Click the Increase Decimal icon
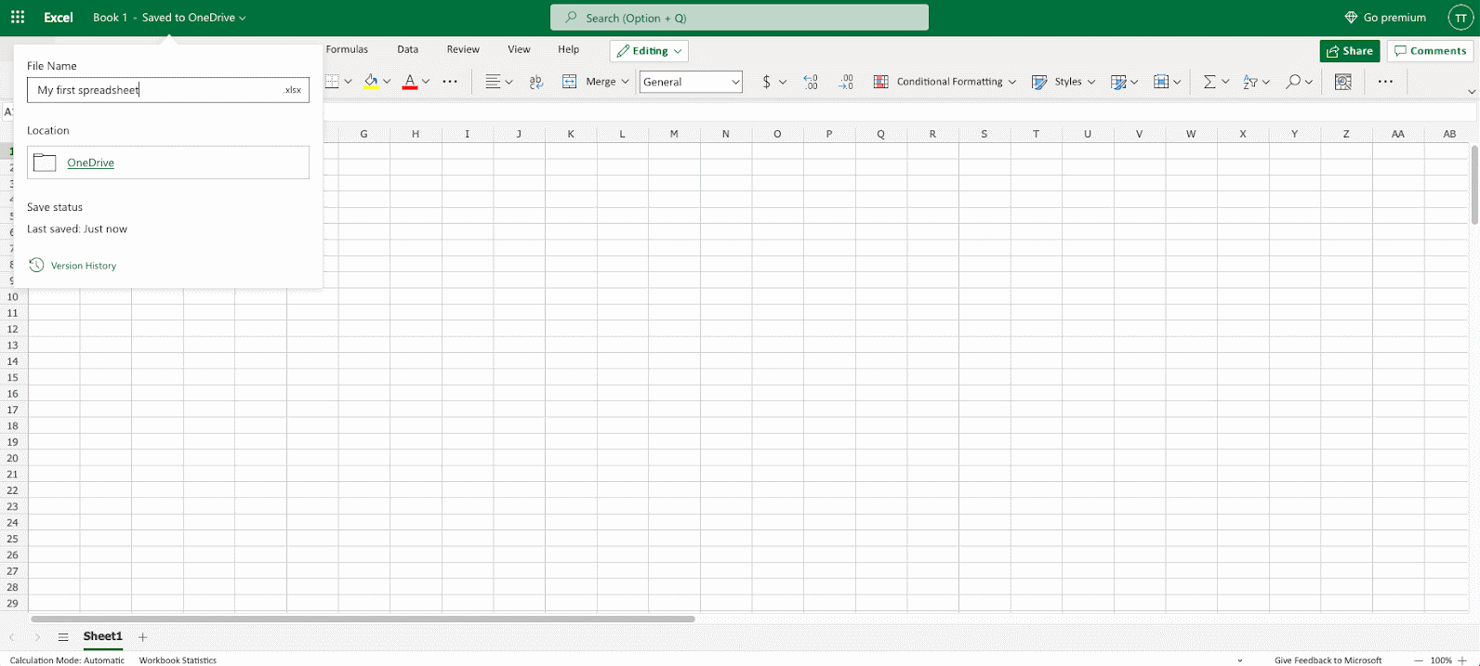Image resolution: width=1480 pixels, height=666 pixels. coord(811,82)
